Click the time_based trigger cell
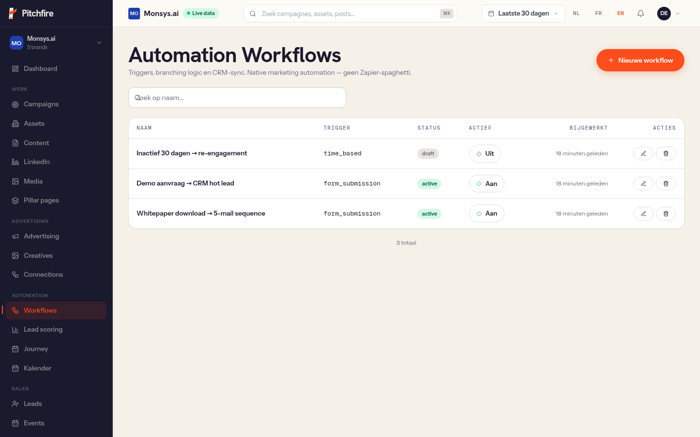The image size is (700, 437). (343, 153)
